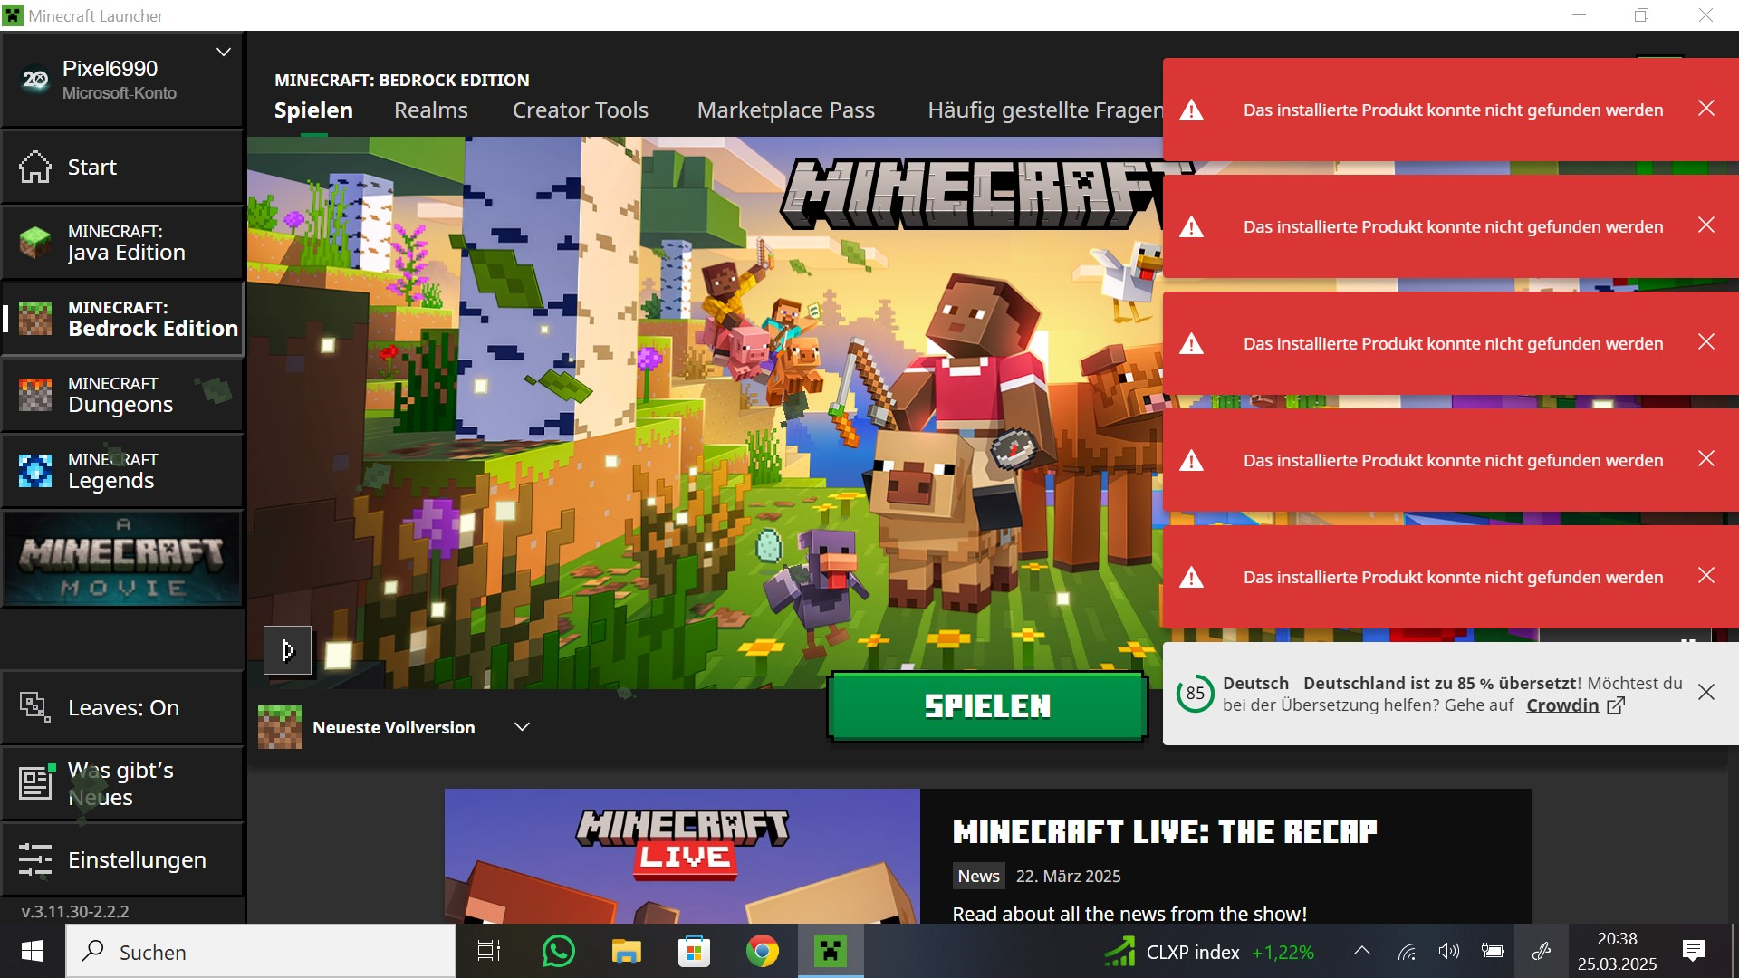Expand the Pixel6990 account dropdown
The width and height of the screenshot is (1739, 978).
pyautogui.click(x=223, y=52)
